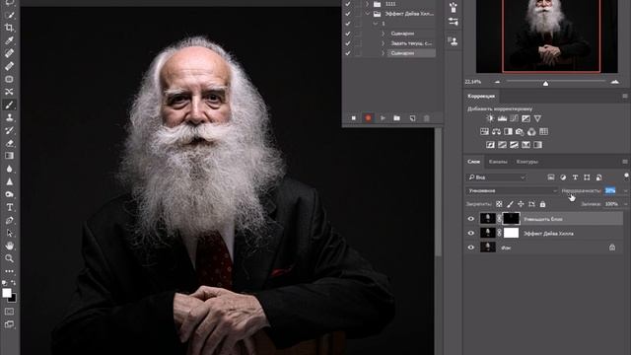Uncheck the 1111 action set checkmark

tap(348, 4)
